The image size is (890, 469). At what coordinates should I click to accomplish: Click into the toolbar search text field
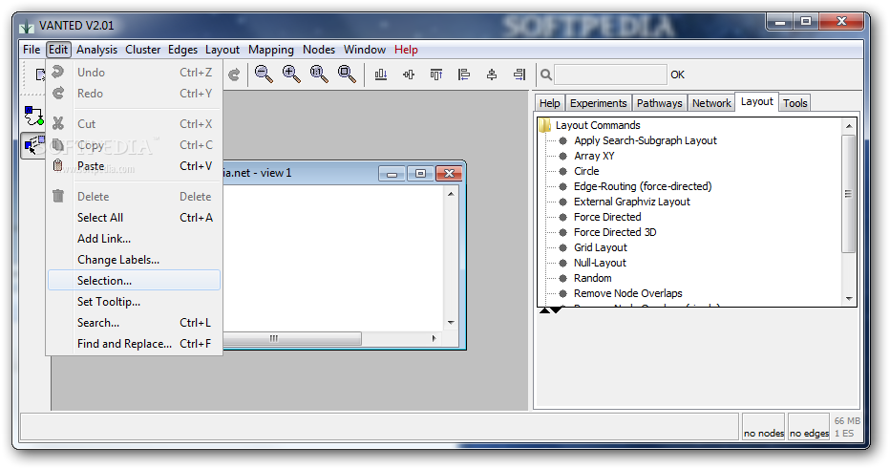[610, 75]
